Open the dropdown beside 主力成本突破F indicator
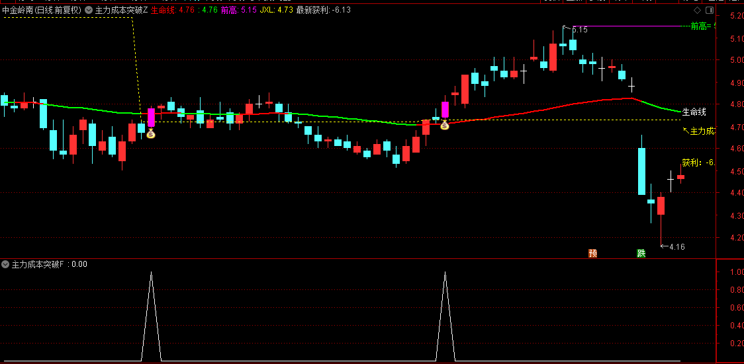This screenshot has height=364, width=744. click(x=6, y=265)
